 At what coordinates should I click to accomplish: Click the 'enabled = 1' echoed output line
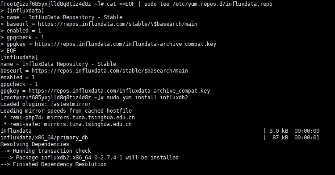(x=17, y=77)
